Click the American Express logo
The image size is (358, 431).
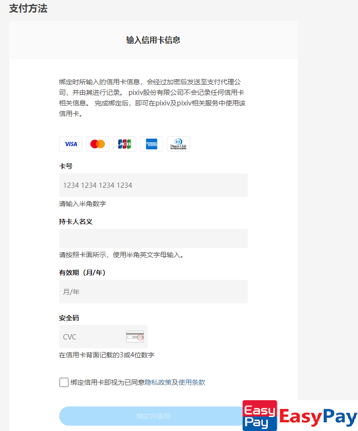tap(152, 144)
